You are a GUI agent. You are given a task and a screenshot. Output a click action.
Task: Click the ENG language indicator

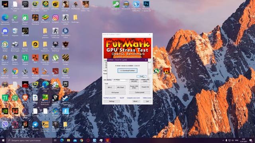[x=237, y=140]
